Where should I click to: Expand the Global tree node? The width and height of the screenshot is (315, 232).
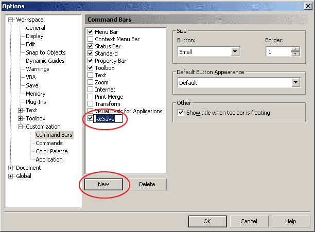click(10, 176)
